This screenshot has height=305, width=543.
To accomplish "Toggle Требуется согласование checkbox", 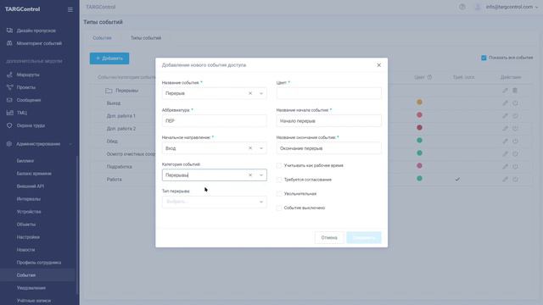I will coord(279,180).
